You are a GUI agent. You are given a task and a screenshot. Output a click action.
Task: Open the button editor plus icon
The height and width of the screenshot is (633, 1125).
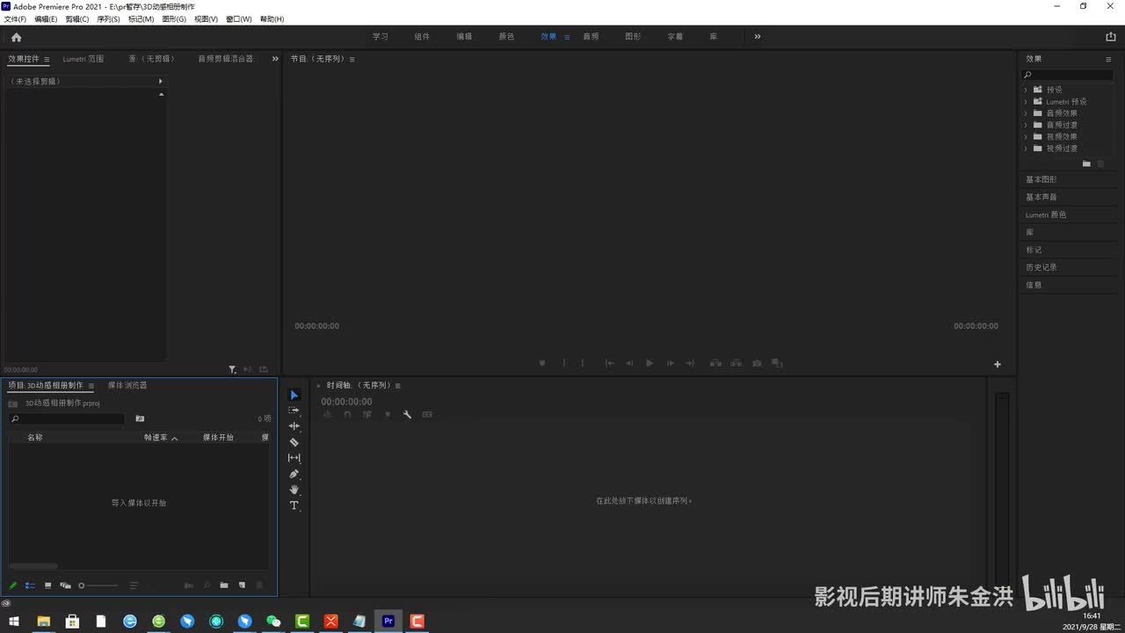point(998,364)
